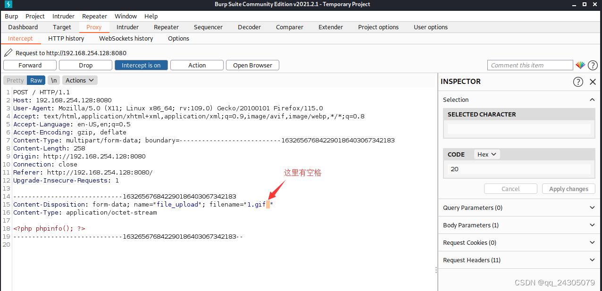Switch to the Dashboard tab
The image size is (602, 291).
click(x=23, y=27)
